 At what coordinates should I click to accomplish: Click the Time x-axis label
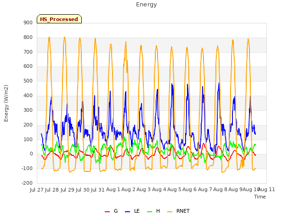(x=260, y=197)
